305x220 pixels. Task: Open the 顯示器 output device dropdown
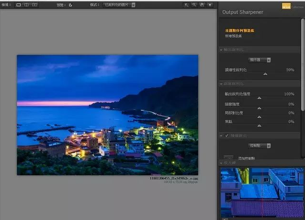point(260,60)
